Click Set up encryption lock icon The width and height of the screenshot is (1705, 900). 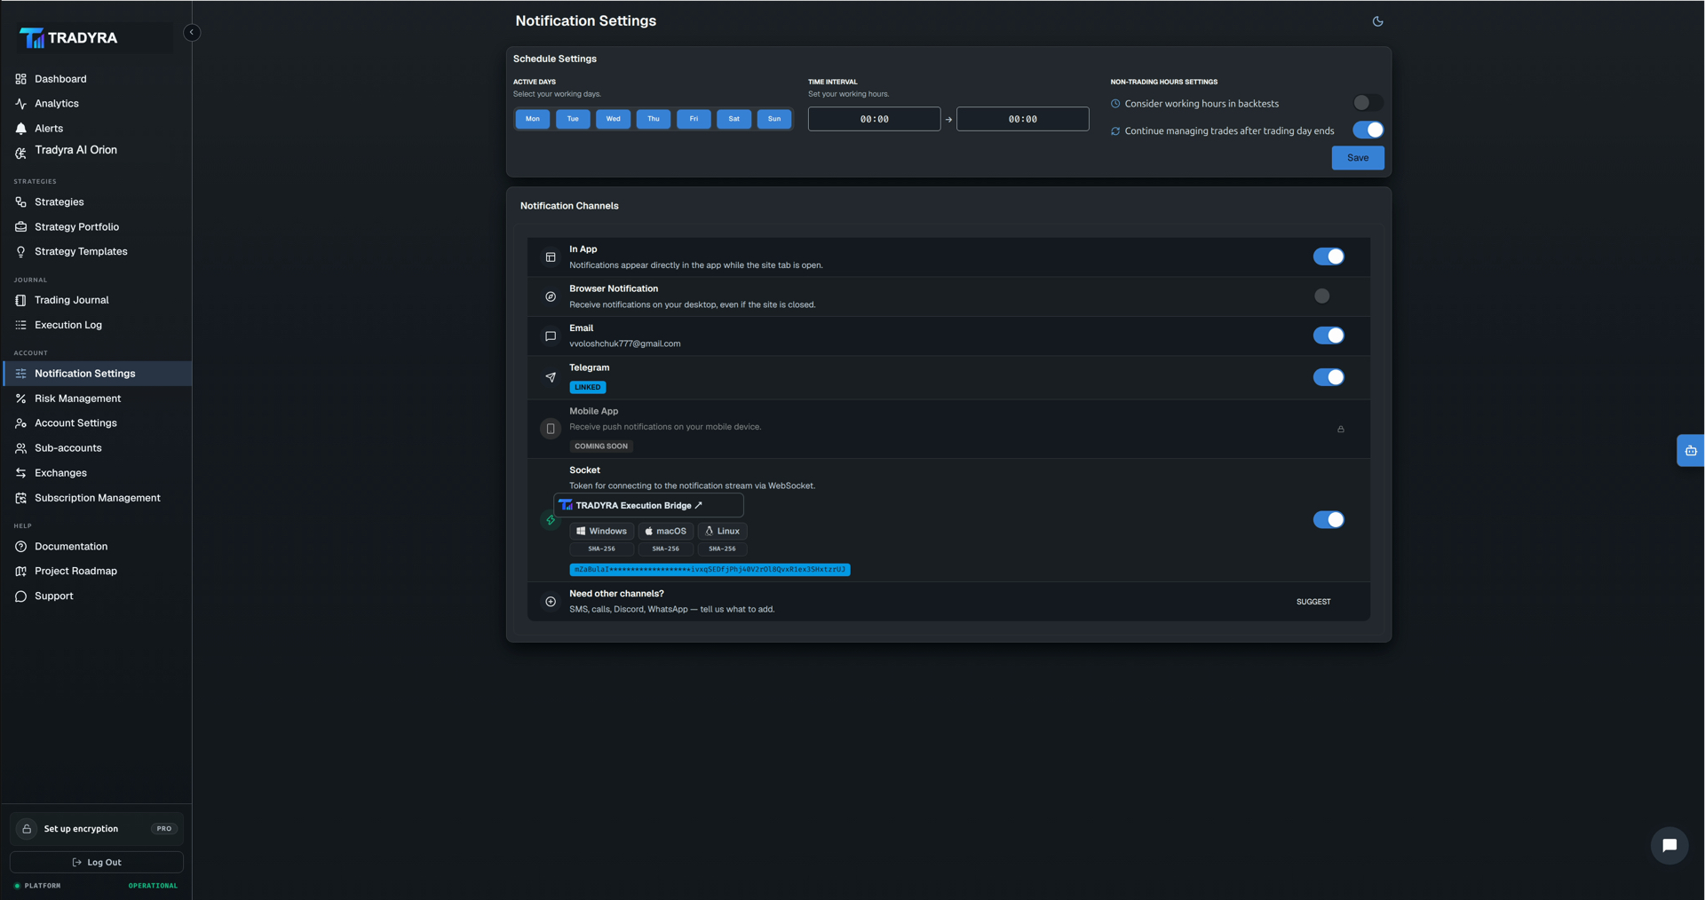coord(27,829)
